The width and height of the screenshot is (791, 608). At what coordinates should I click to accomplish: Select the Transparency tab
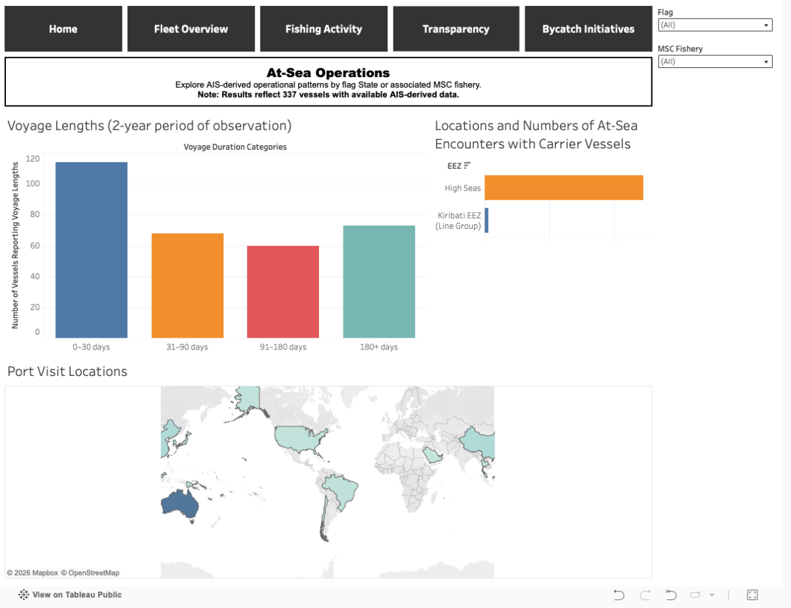click(x=456, y=29)
